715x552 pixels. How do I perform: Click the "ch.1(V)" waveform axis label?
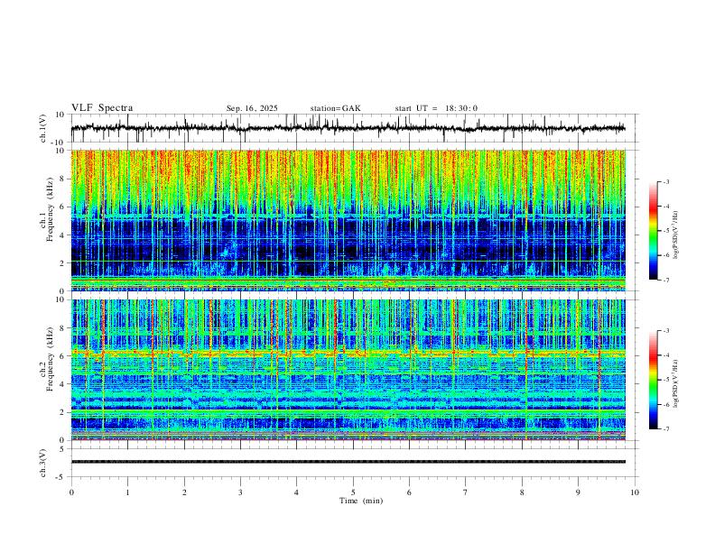pyautogui.click(x=43, y=128)
